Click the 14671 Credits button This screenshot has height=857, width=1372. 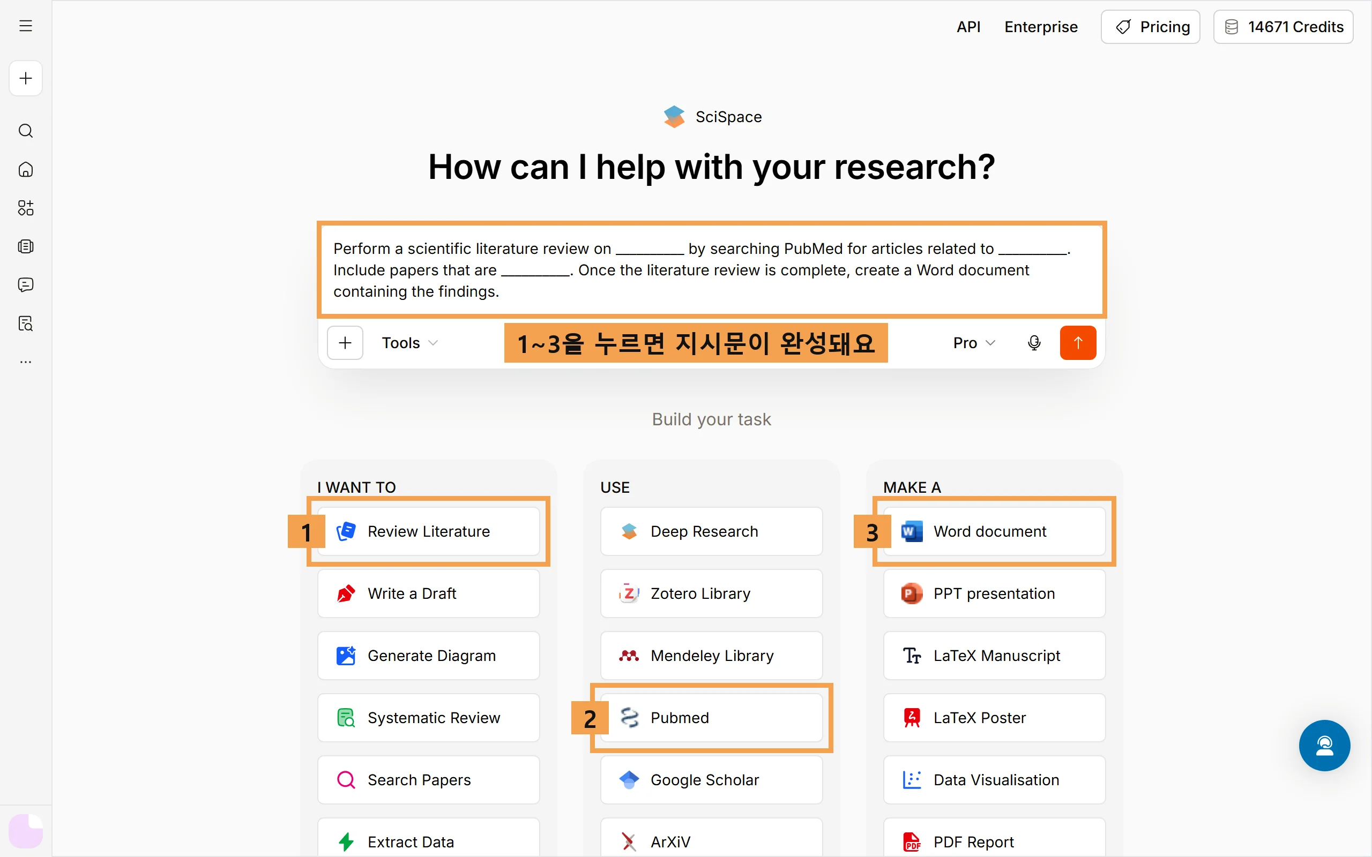click(1283, 27)
